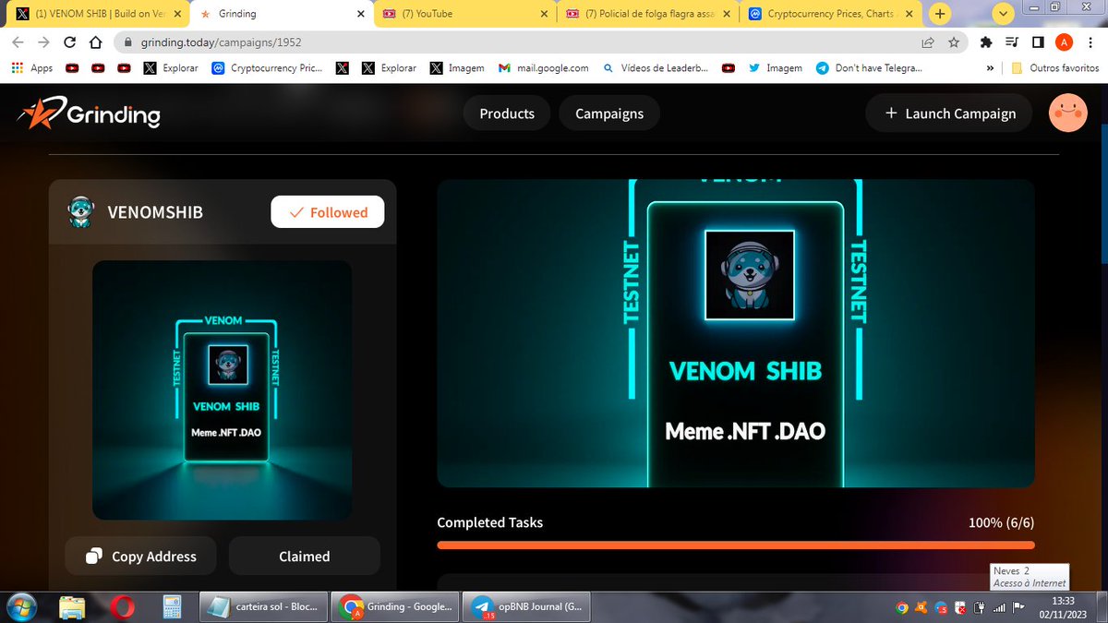Click the Grinding - Google Chrome taskbar button
Image resolution: width=1108 pixels, height=623 pixels.
pyautogui.click(x=395, y=607)
